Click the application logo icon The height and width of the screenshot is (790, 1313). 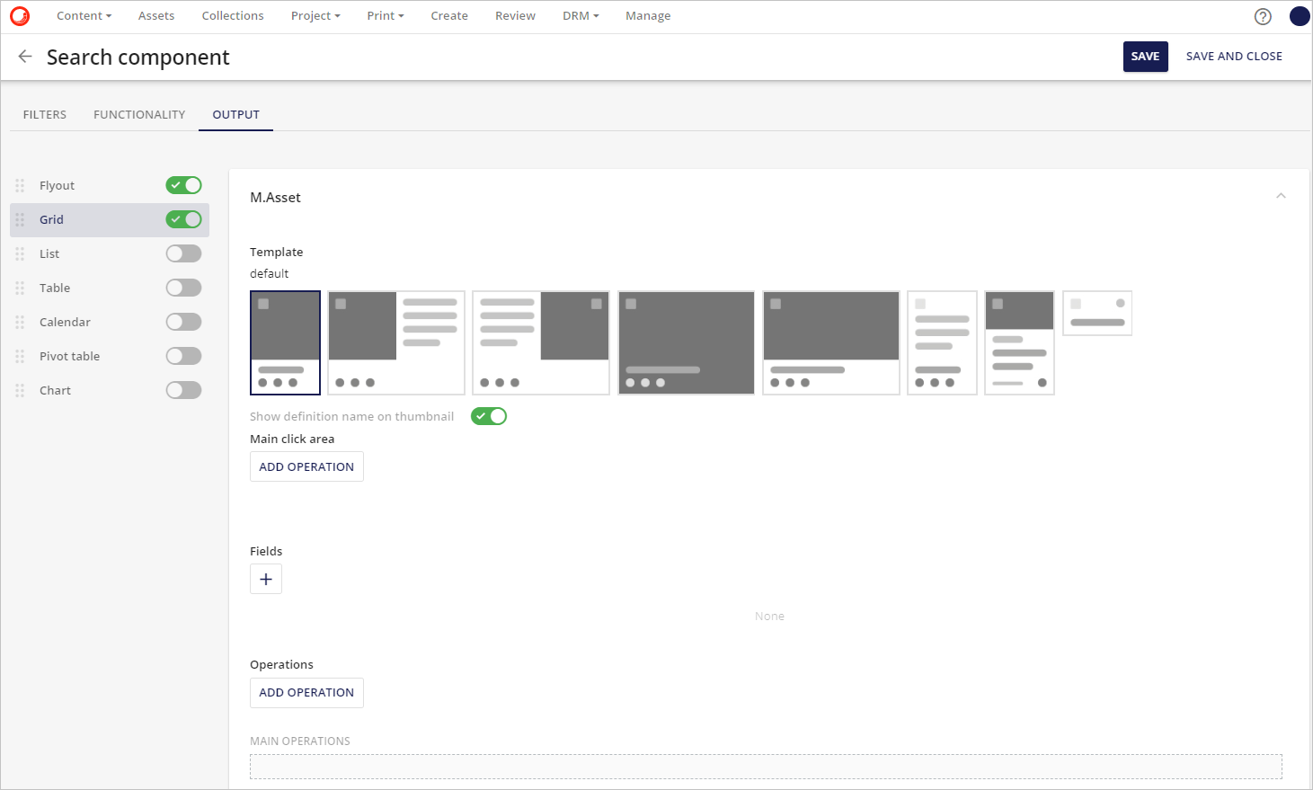19,15
